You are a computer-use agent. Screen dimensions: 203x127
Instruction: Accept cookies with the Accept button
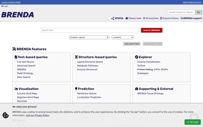point(193,122)
